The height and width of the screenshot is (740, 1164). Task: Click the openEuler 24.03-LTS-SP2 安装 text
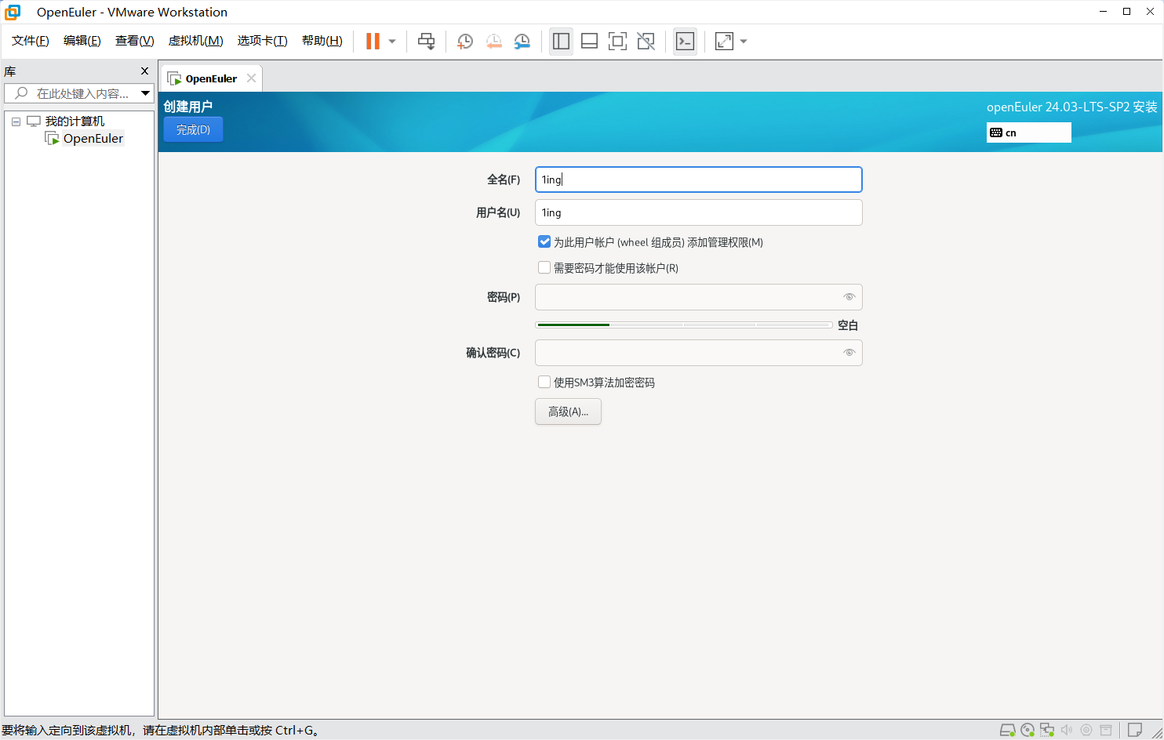tap(1071, 107)
